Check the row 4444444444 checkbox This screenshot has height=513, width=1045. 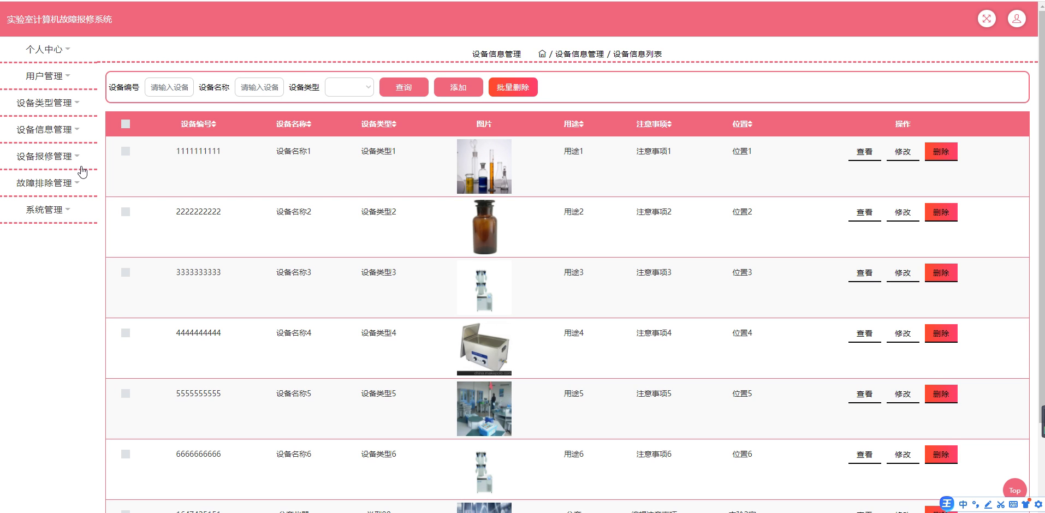126,333
